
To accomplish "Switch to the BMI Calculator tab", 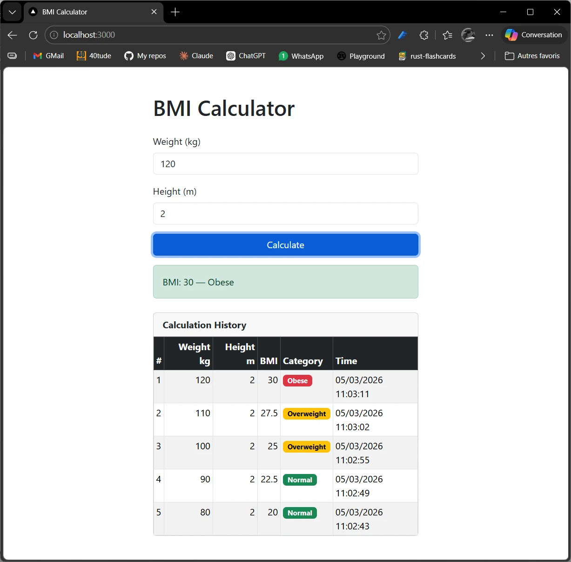I will click(x=88, y=12).
